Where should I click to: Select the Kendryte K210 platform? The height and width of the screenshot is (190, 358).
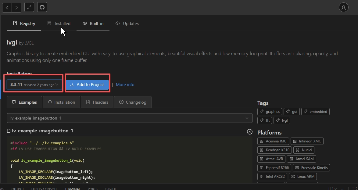[275, 150]
